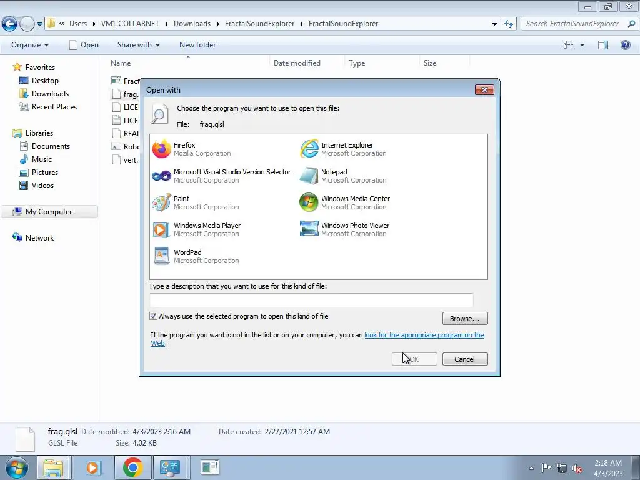640x480 pixels.
Task: Open Downloads in the Favorites sidebar
Action: (x=44, y=94)
